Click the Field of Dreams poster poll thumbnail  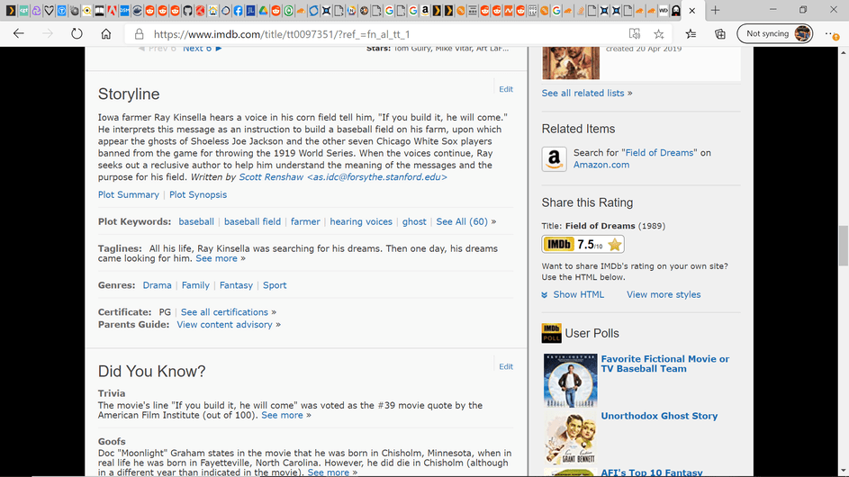(x=570, y=381)
